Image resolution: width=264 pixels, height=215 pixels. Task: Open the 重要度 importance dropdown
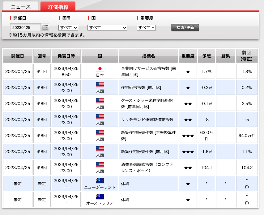click(146, 28)
